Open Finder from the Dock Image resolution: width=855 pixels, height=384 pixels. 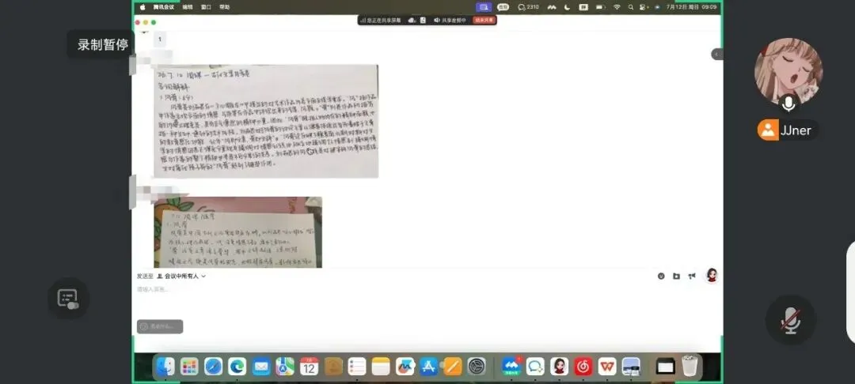click(x=165, y=367)
